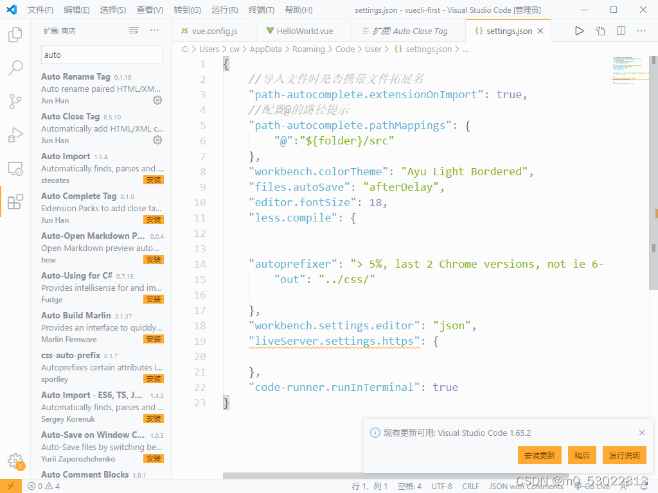
Task: Open the Search view icon
Action: (15, 67)
